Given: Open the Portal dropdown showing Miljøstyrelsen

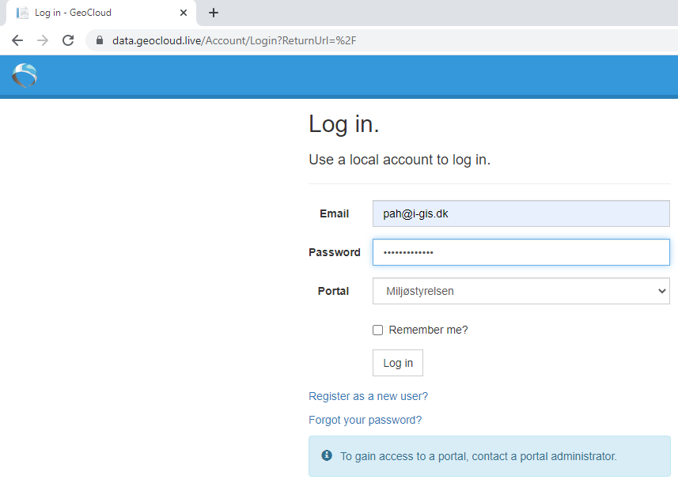Looking at the screenshot, I should pos(521,291).
